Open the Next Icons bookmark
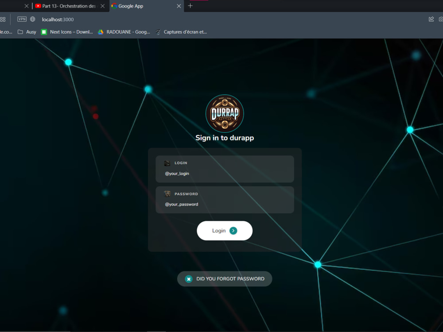 point(67,32)
